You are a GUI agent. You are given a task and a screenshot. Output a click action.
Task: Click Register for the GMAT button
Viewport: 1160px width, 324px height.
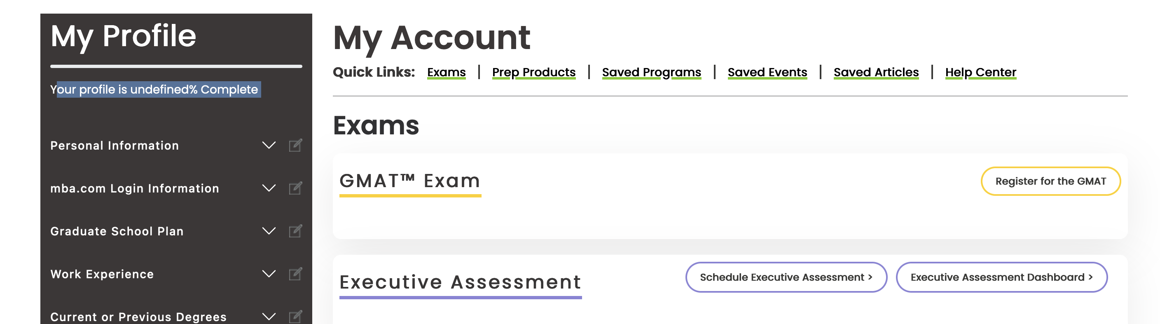1050,181
